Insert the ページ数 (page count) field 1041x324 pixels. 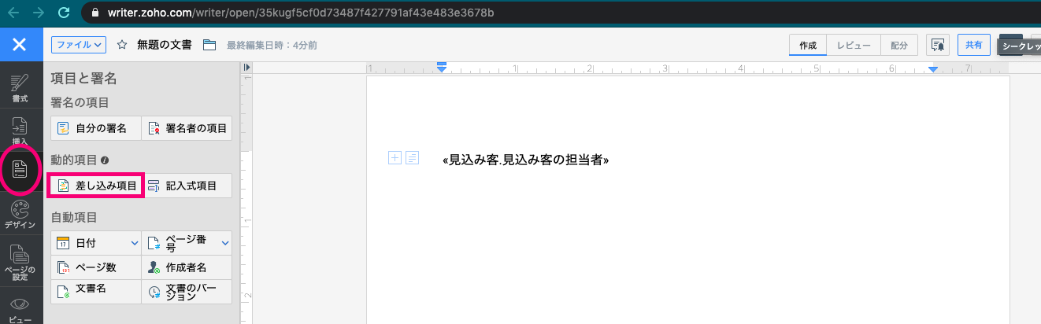click(x=96, y=267)
